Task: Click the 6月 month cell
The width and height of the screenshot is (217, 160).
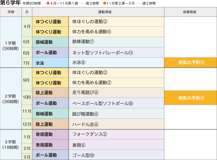Action: click(x=27, y=52)
